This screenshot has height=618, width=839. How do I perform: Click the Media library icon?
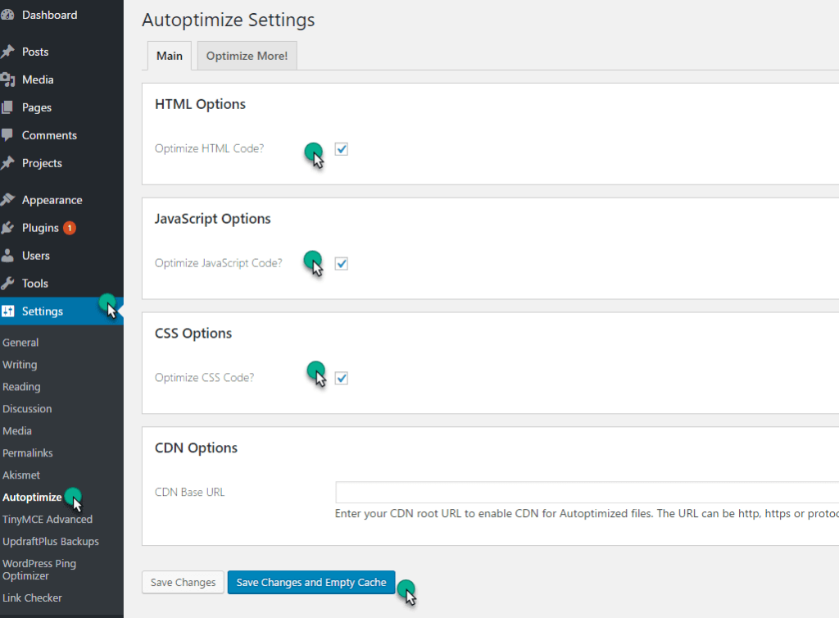pyautogui.click(x=7, y=80)
